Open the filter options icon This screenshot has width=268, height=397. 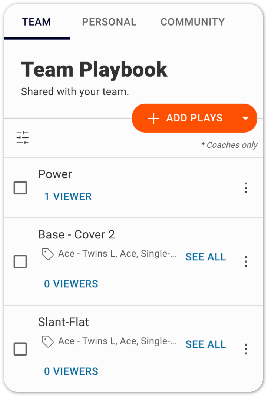(x=22, y=137)
